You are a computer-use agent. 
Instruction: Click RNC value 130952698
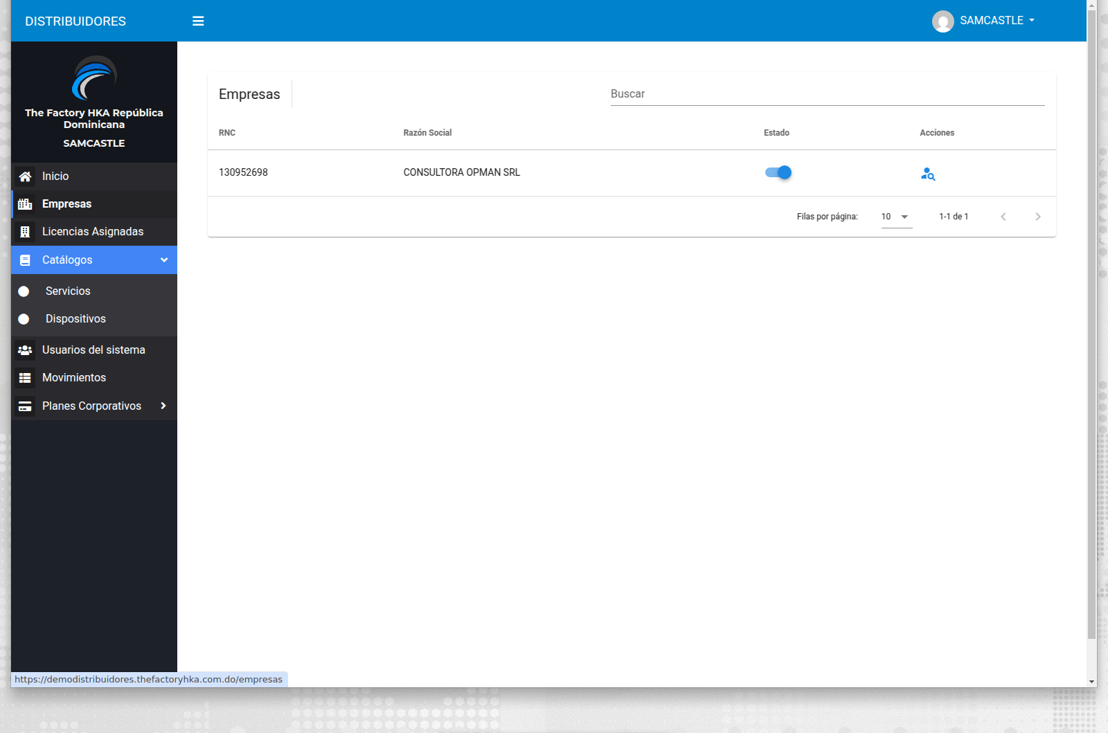243,172
